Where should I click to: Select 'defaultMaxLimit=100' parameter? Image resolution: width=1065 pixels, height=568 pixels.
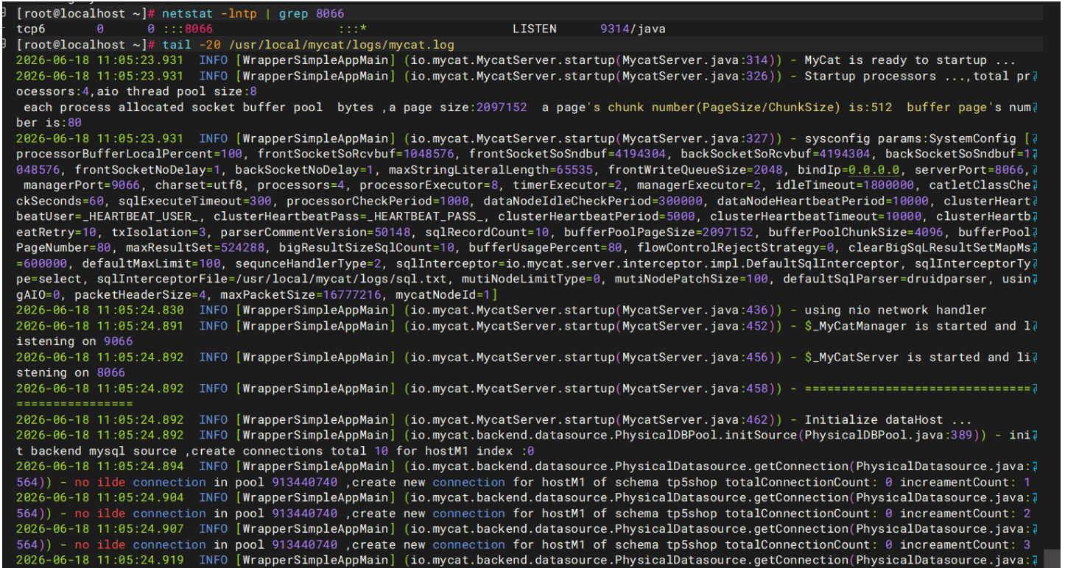151,263
